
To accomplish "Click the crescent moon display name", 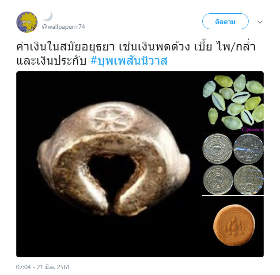I will tap(48, 16).
